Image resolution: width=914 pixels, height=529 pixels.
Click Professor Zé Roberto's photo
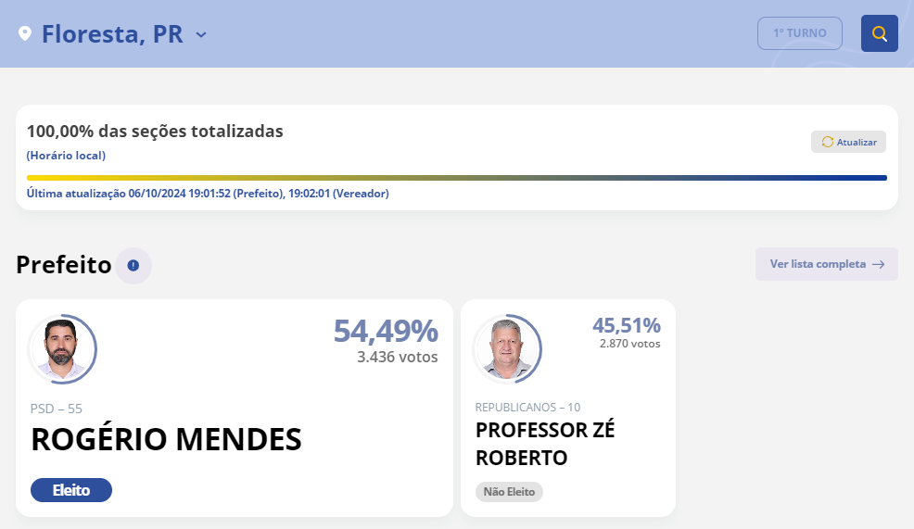pos(506,349)
